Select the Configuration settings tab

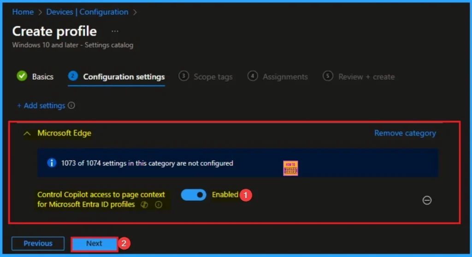coord(116,77)
